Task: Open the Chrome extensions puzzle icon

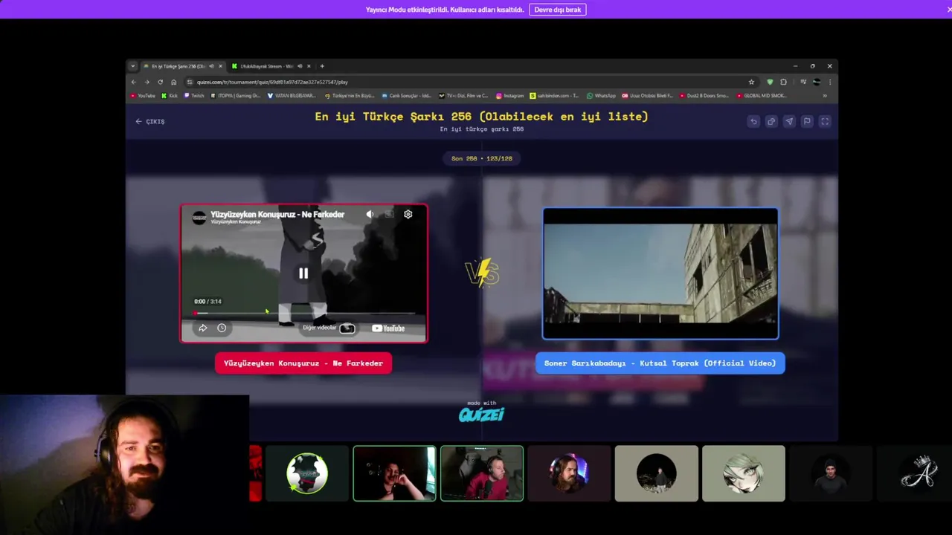Action: (x=783, y=82)
